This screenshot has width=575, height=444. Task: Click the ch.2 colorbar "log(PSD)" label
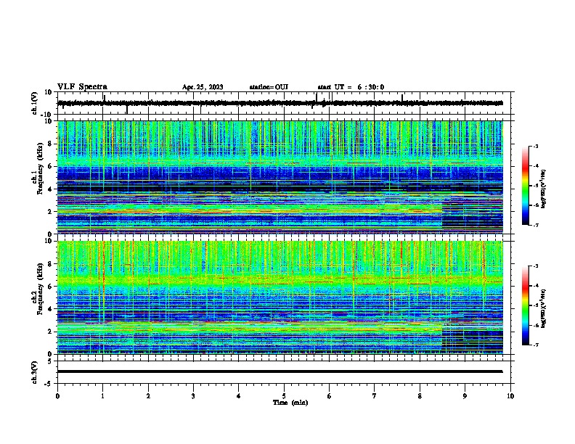click(x=544, y=308)
